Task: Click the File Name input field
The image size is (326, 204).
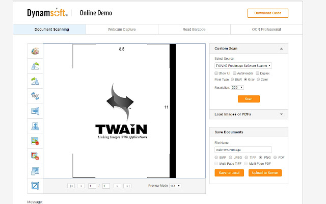Action: [x=243, y=149]
